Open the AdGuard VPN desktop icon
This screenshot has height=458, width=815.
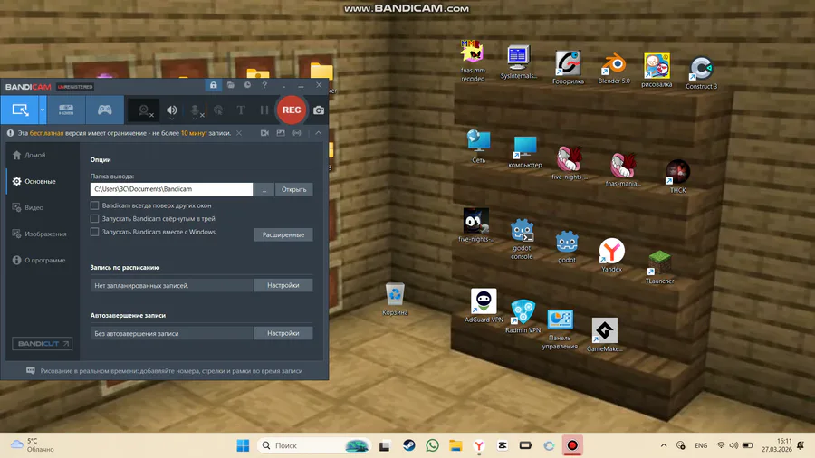point(484,306)
